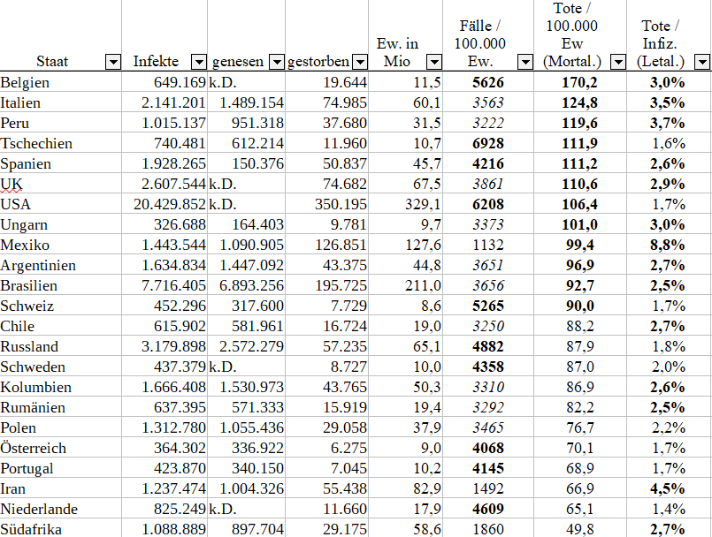Screen dimensions: 712x537
Task: Click Rumänien's lethality value 2,5%
Action: [x=667, y=407]
